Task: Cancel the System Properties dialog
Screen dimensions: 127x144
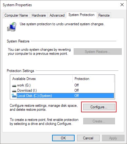Action: click(x=88, y=138)
